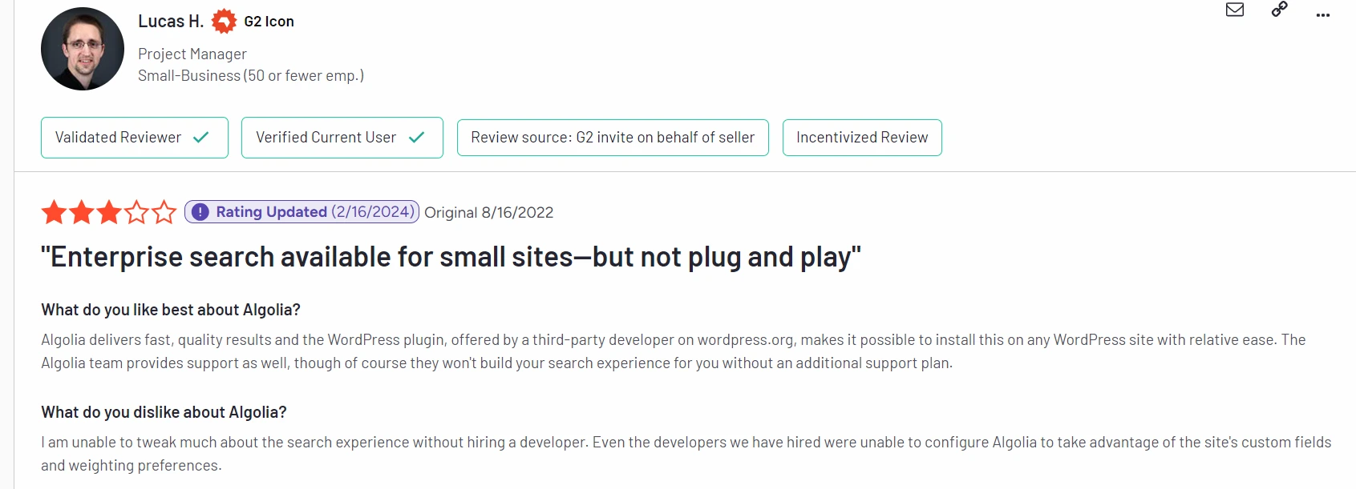Click the Original 8/16/2022 date text
Screen dimensions: 1356x489
pyautogui.click(x=488, y=213)
